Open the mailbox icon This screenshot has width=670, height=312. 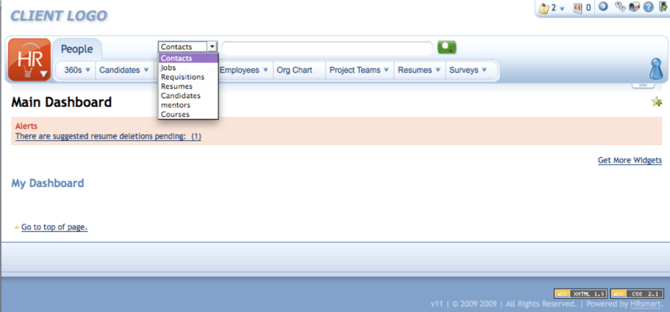click(x=634, y=7)
